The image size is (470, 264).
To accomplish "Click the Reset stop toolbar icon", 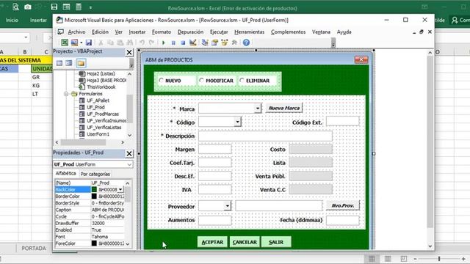I will click(183, 43).
